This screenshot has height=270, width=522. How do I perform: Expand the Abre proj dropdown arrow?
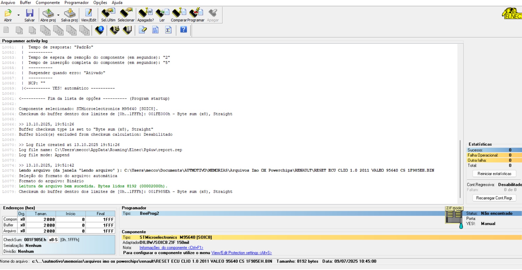58,15
